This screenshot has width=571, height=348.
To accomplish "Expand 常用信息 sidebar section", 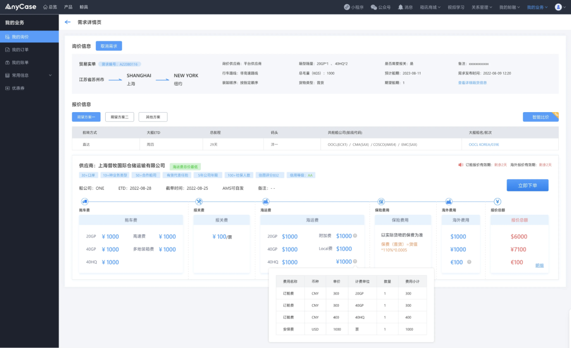I will click(x=29, y=75).
